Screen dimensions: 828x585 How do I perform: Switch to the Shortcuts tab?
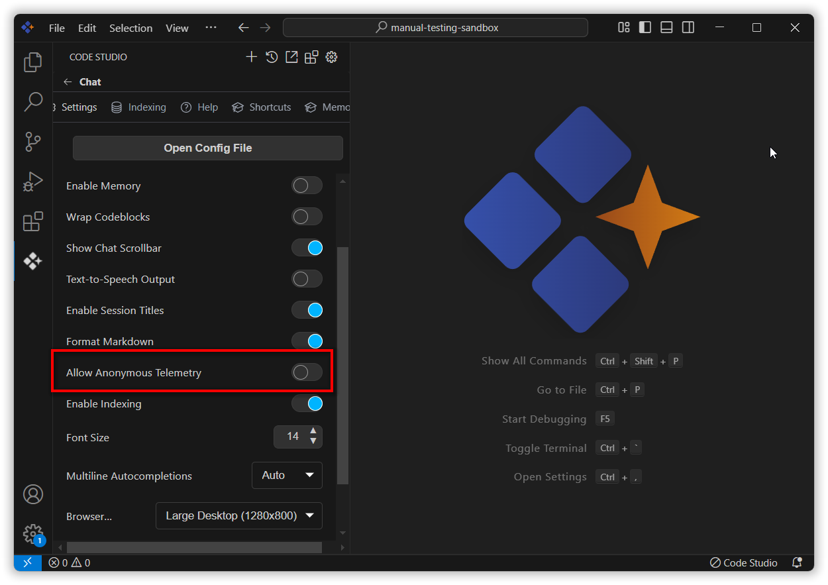[x=261, y=107]
